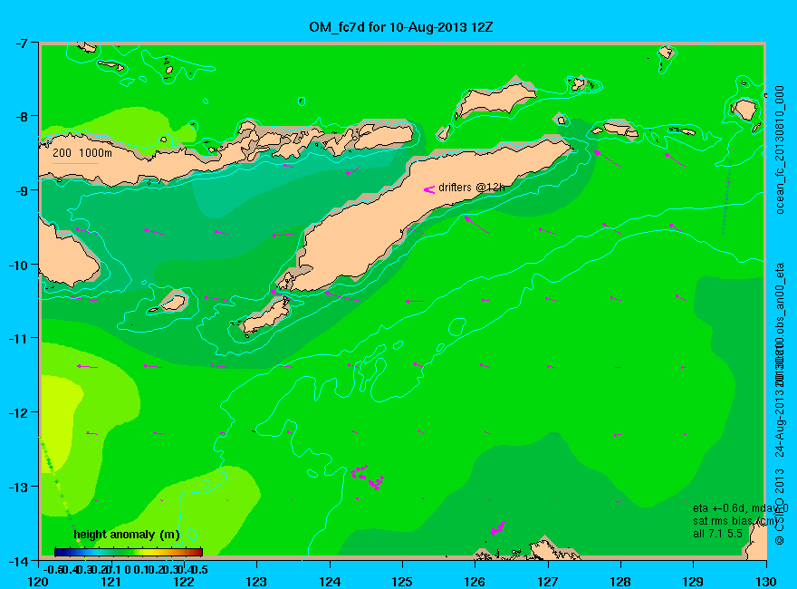Viewport: 797px width, 589px height.
Task: Click the longitude tick label 128
Action: [620, 582]
